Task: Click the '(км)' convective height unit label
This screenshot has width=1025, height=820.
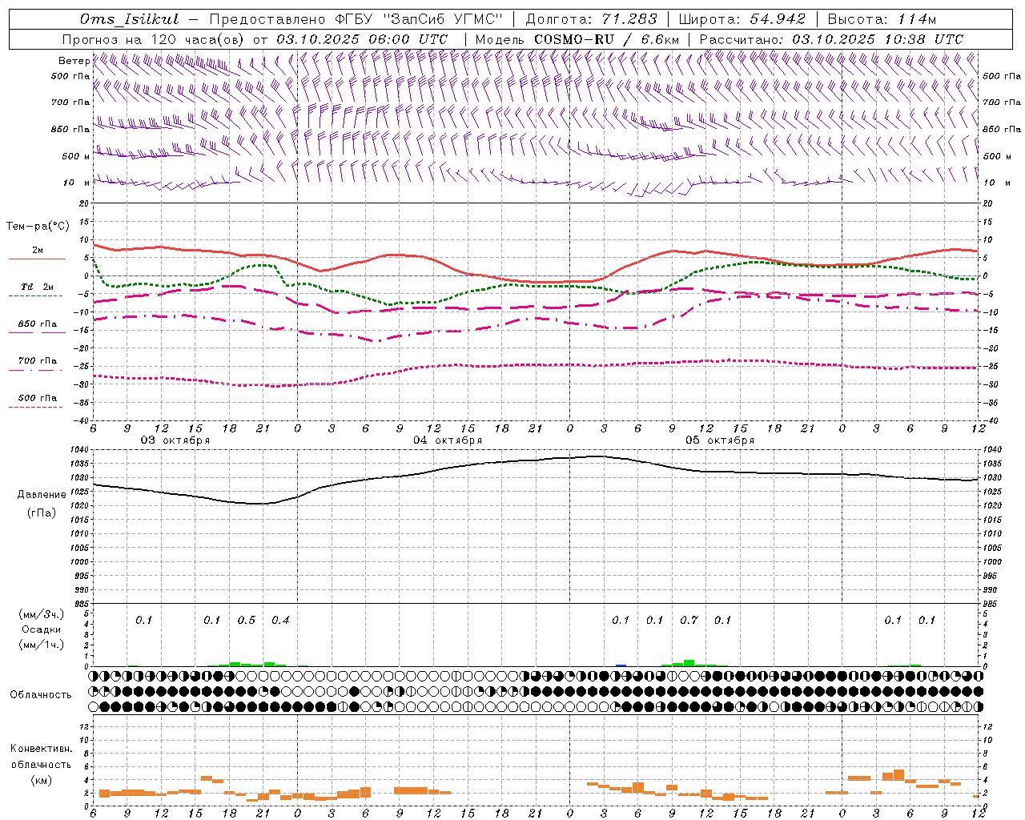Action: tap(41, 780)
